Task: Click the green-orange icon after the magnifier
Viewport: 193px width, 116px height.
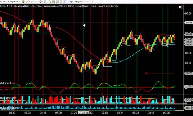Action: click(x=50, y=2)
